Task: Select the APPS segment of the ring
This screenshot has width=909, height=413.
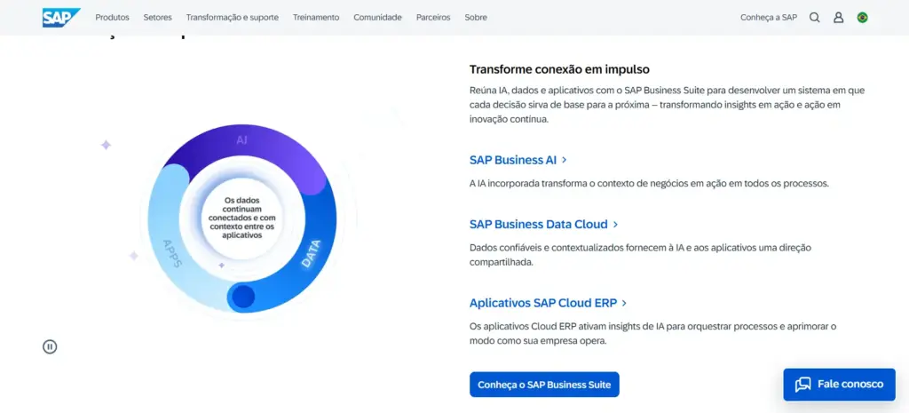Action: click(173, 253)
